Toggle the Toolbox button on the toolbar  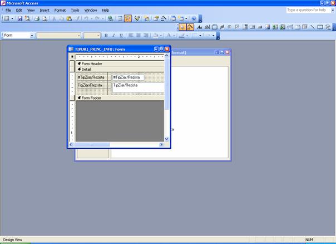(128, 18)
